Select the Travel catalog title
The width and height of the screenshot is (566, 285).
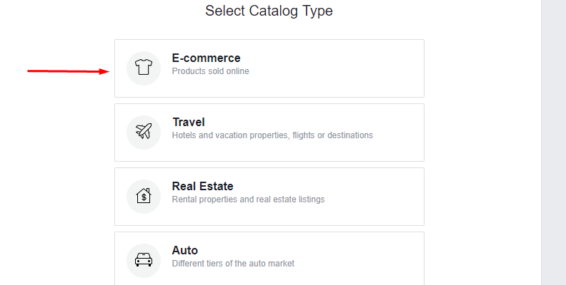click(x=189, y=122)
